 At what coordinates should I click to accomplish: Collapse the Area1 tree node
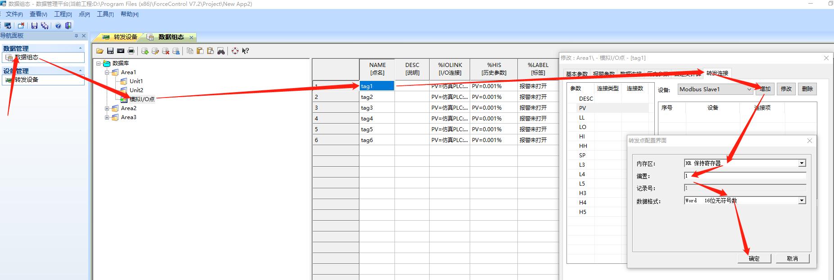(107, 72)
